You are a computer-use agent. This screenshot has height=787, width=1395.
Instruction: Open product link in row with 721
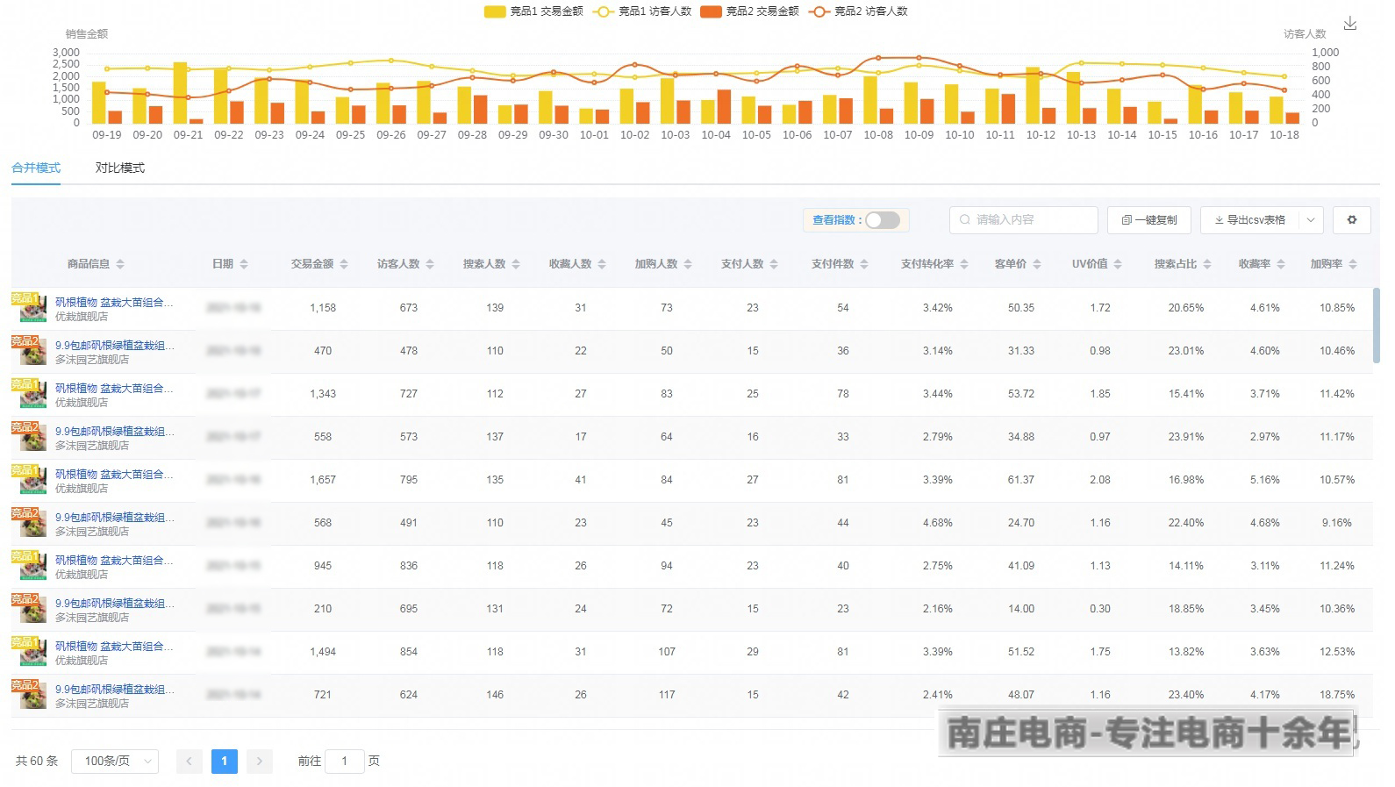pyautogui.click(x=114, y=689)
